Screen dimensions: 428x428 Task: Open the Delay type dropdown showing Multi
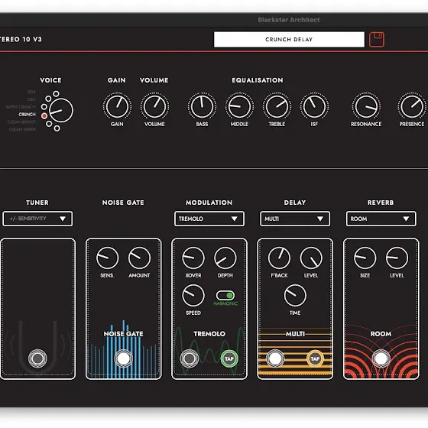pyautogui.click(x=295, y=219)
